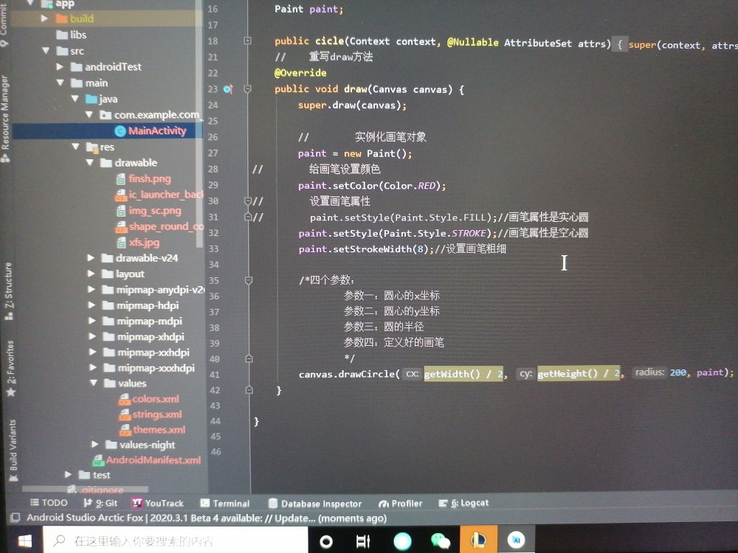Expand the folded constructor at line 18
The width and height of the screenshot is (738, 553).
pos(247,41)
